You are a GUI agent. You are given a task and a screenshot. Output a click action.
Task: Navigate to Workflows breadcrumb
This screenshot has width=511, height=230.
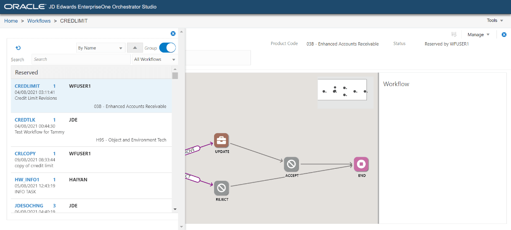pos(39,21)
